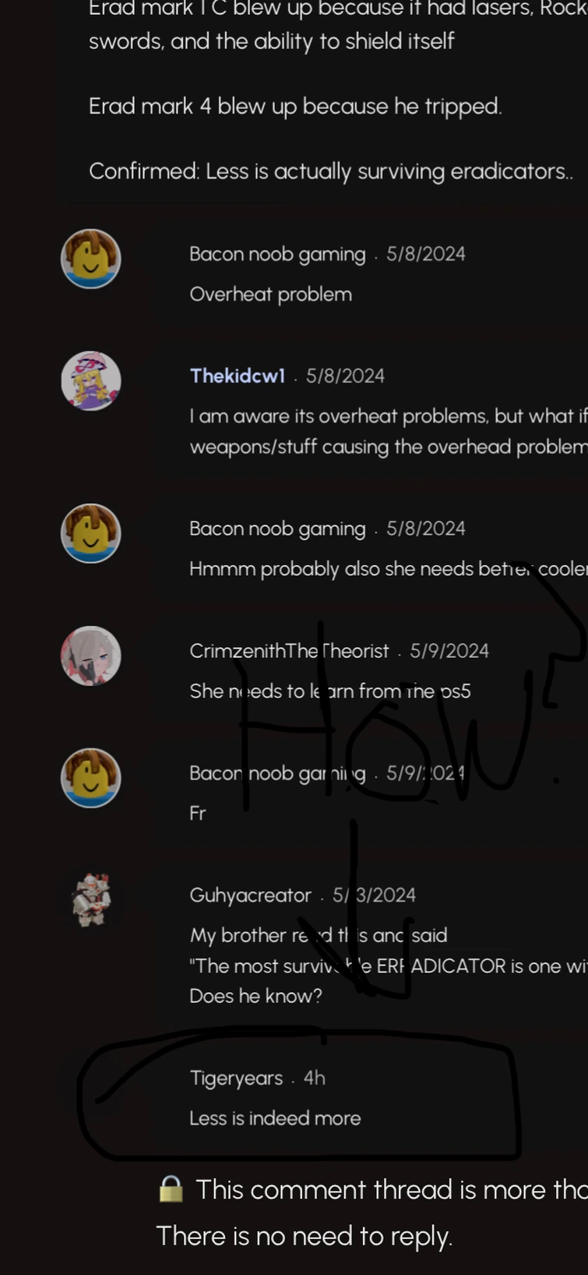Select the Guhyacreator username
This screenshot has width=588, height=1275.
tap(250, 895)
